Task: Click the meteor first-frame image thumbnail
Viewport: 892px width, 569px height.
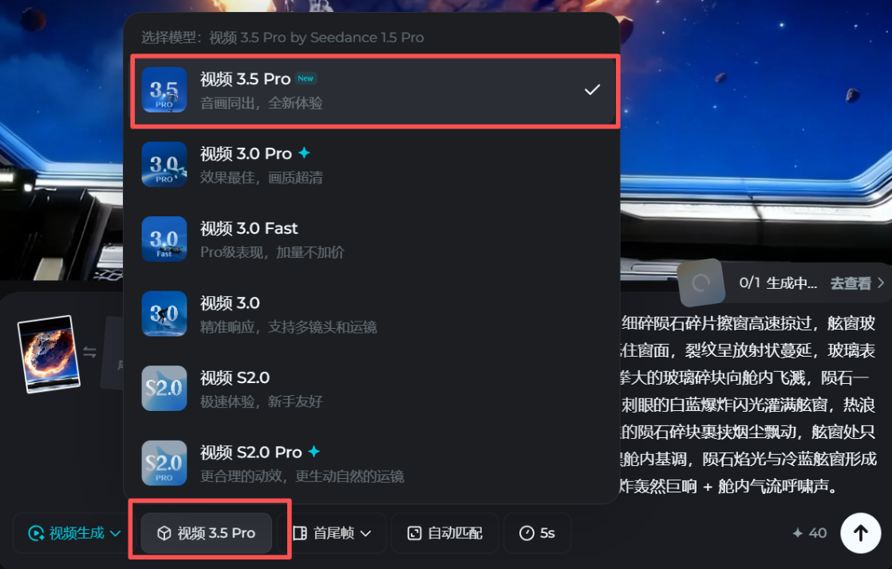Action: 49,354
